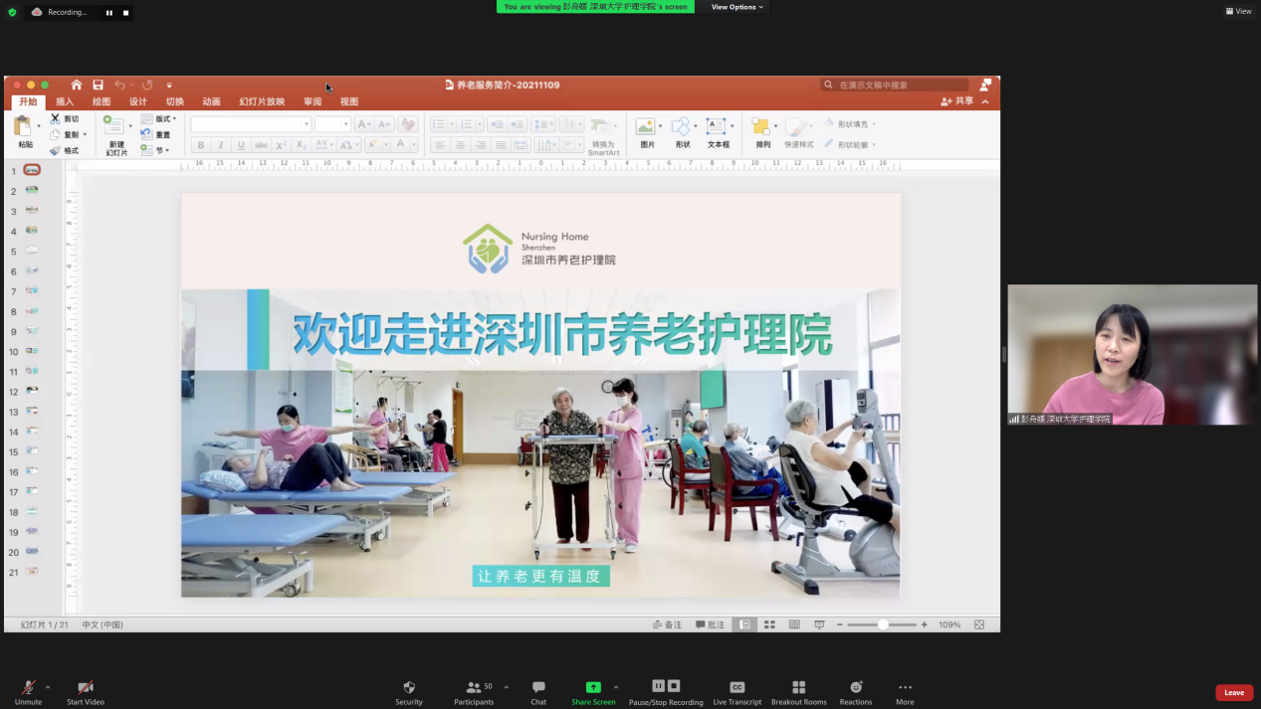Image resolution: width=1261 pixels, height=709 pixels.
Task: Switch to the 设计 ribbon tab
Action: point(137,101)
